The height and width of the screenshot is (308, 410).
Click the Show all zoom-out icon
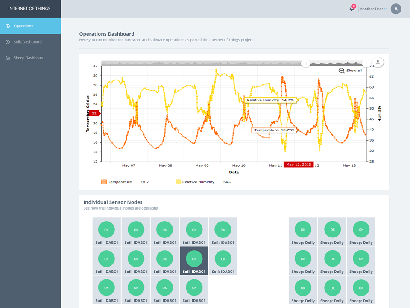[x=341, y=71]
